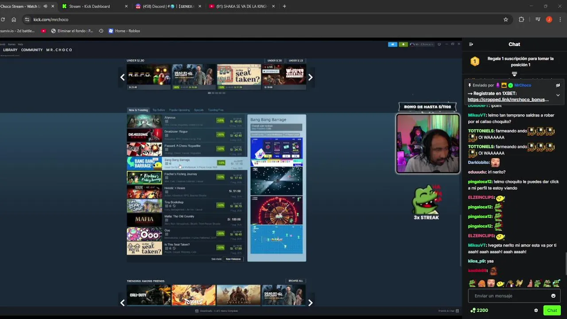
Task: Show next games in Under S/ carousel
Action: [x=311, y=77]
